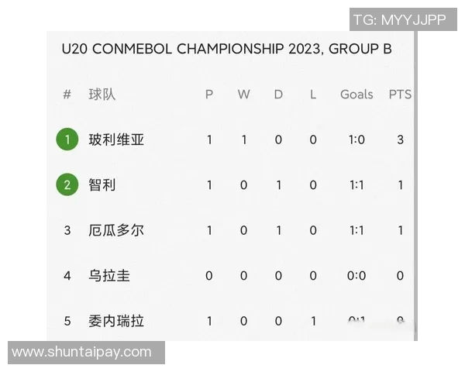Click the D column header

tap(278, 95)
